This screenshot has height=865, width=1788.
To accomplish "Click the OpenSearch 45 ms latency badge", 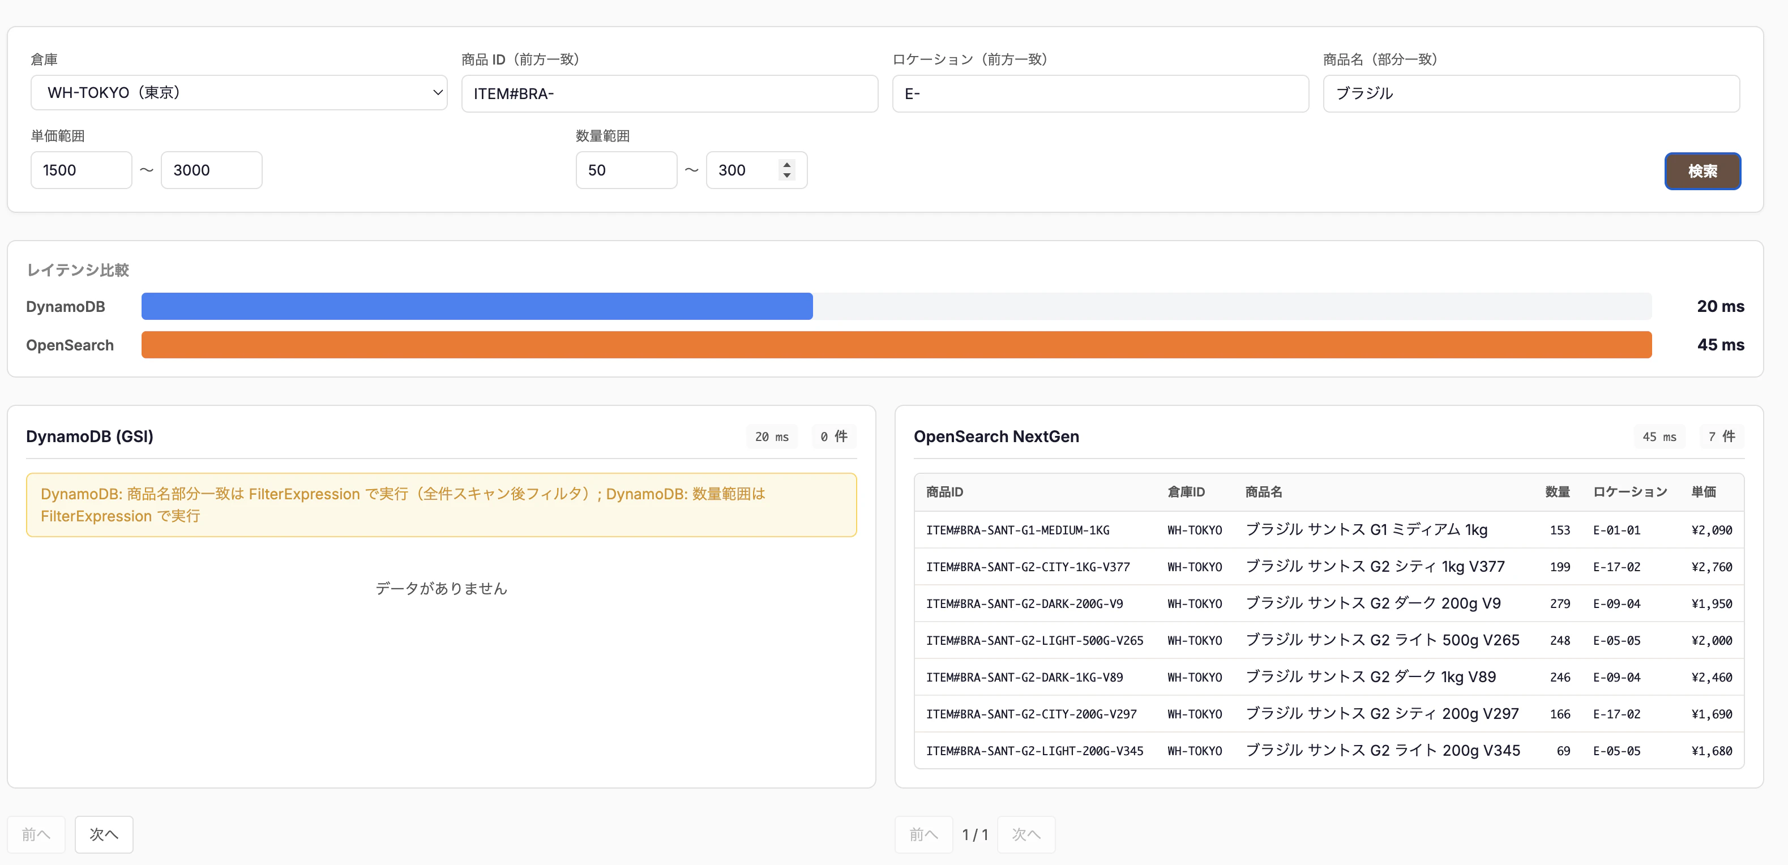I will [x=1659, y=436].
